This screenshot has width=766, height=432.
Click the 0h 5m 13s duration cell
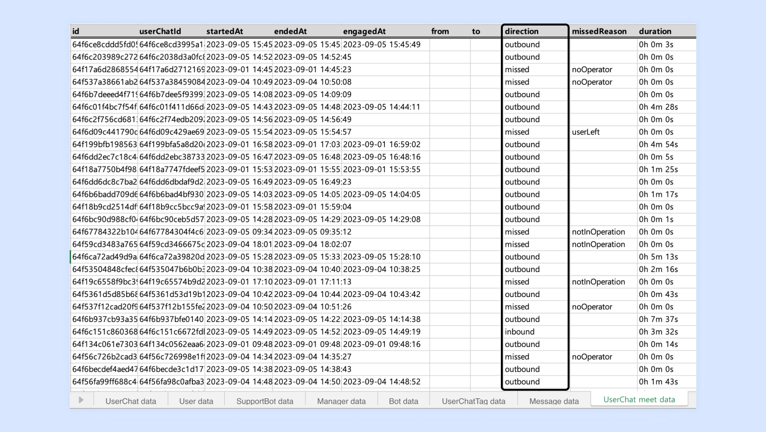tap(666, 257)
